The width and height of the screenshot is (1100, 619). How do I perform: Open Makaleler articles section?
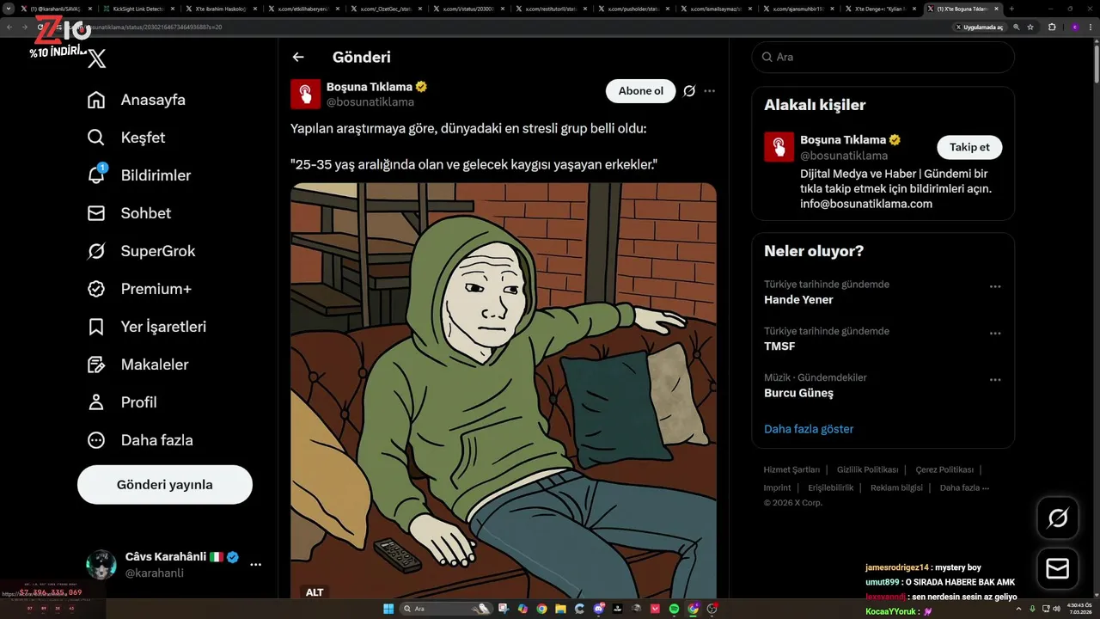click(137, 365)
